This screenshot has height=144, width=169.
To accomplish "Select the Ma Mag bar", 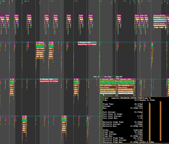I will pos(40,56).
